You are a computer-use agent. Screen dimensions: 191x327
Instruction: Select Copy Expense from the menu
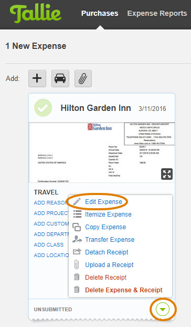pyautogui.click(x=105, y=227)
